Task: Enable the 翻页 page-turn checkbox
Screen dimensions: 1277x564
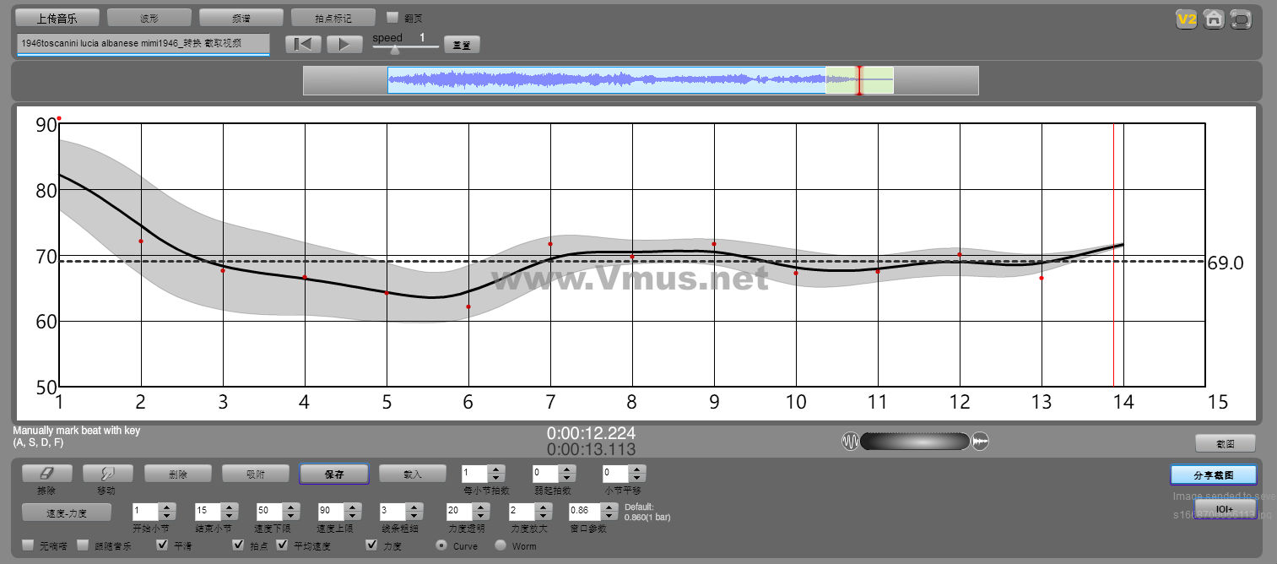Action: coord(392,17)
